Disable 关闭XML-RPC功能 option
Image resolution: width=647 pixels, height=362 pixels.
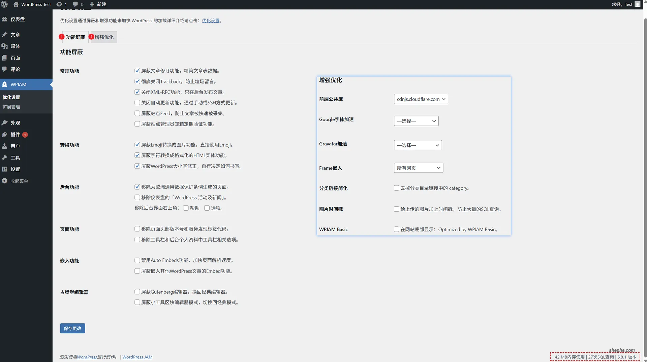coord(137,92)
